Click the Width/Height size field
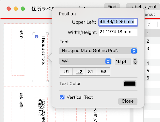 [x=118, y=32]
